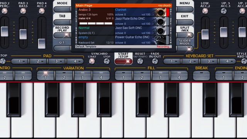Select the Normal System (Q.T.) field
The width and height of the screenshot is (247, 139).
pyautogui.click(x=96, y=31)
